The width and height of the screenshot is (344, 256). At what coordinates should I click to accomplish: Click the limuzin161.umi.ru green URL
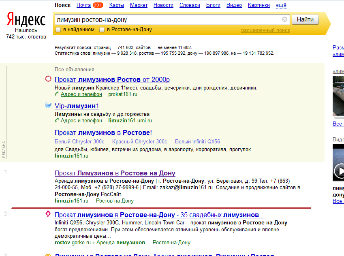(x=130, y=120)
